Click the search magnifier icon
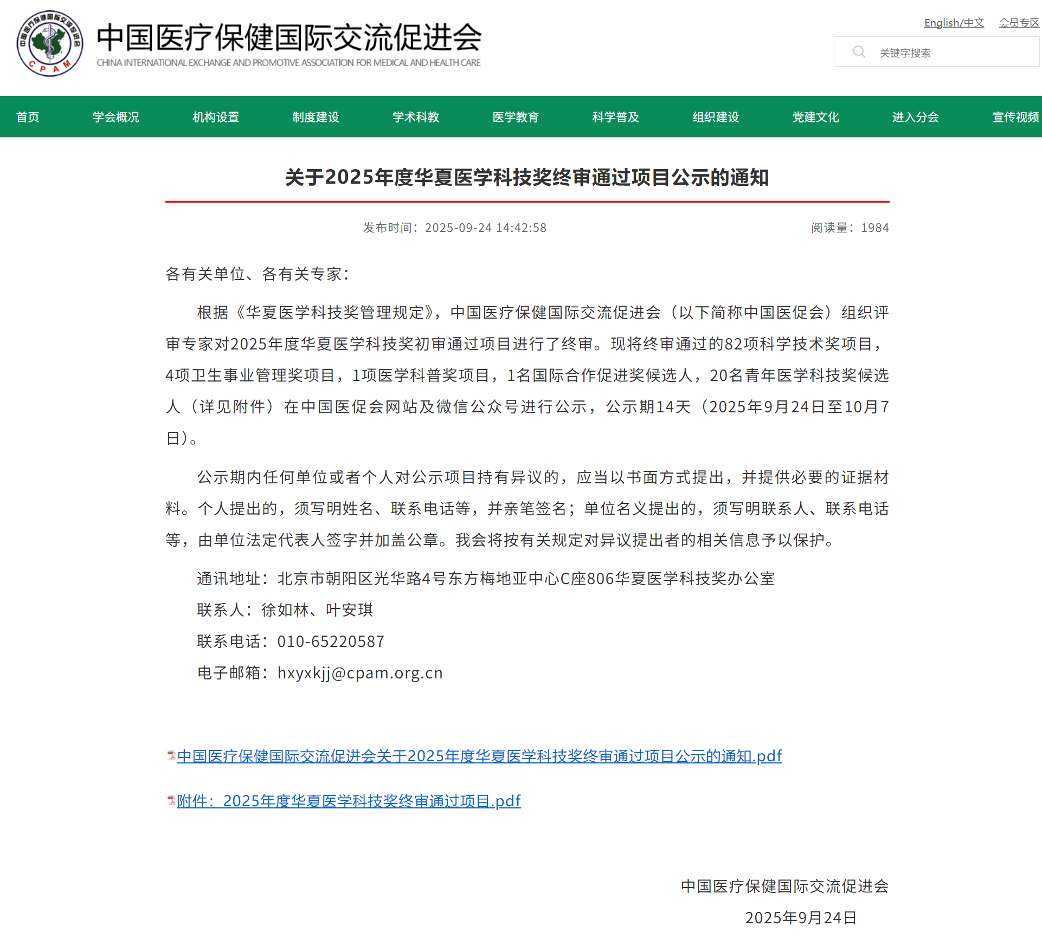 point(858,52)
